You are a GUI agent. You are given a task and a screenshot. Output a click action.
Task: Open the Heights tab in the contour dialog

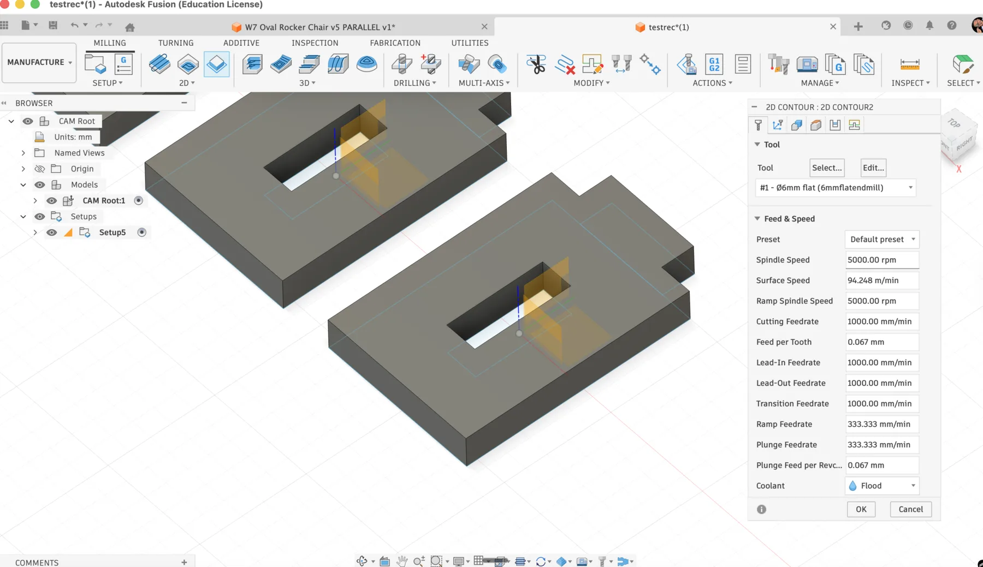(816, 124)
